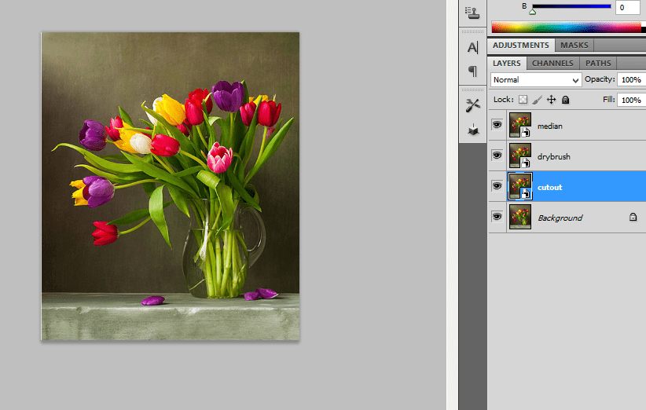Viewport: 646px width, 410px height.
Task: Switch to the Channels tab
Action: pos(552,64)
